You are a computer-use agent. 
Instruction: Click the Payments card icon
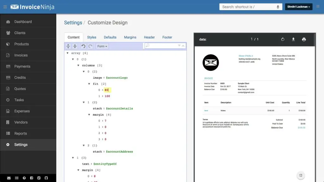(8, 66)
